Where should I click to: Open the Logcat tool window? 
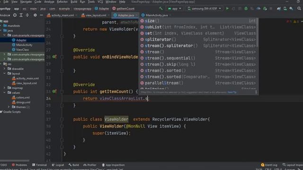point(58,165)
